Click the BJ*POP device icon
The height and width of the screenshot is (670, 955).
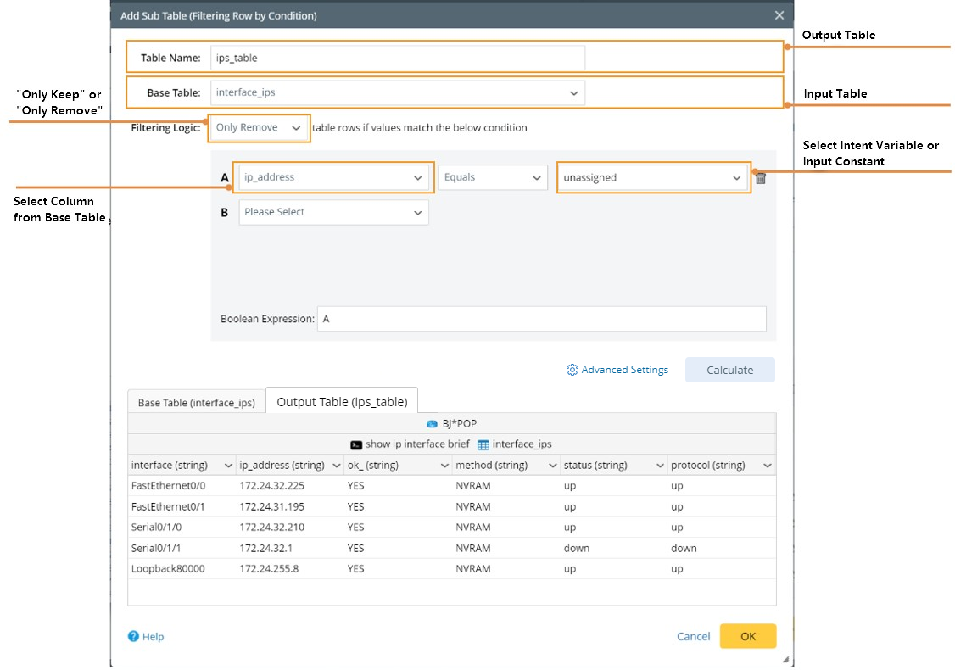[432, 423]
